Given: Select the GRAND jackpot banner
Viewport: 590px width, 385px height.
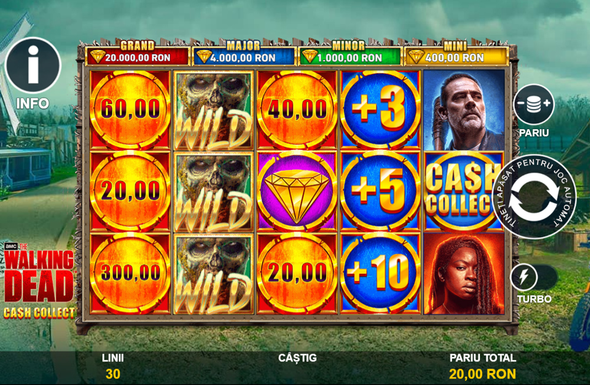Looking at the screenshot, I should click(137, 54).
